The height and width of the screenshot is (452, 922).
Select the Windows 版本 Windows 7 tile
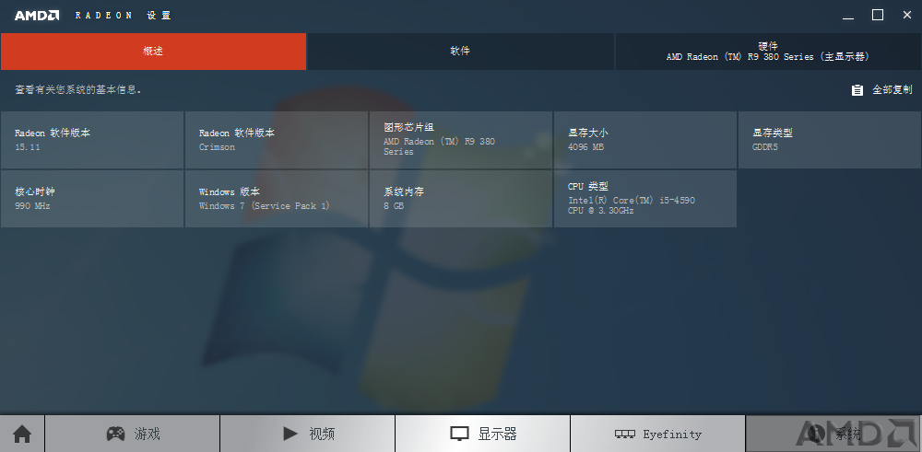coord(277,199)
